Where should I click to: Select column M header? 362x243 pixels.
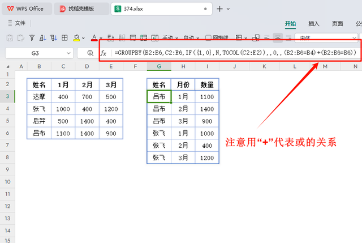[x=325, y=67]
